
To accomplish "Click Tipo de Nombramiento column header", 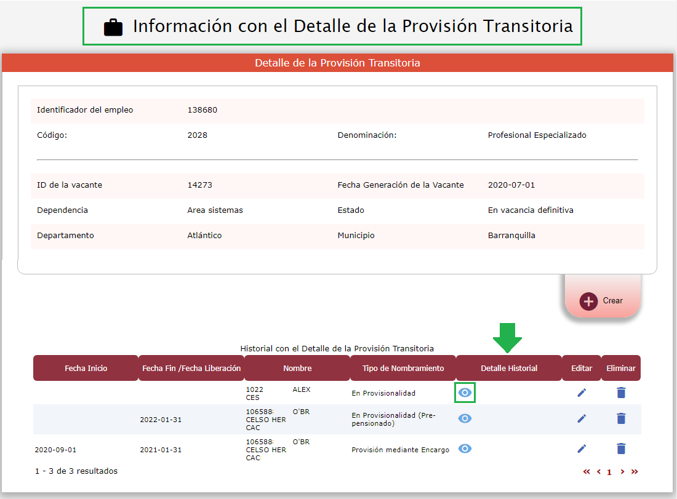I will pos(403,368).
